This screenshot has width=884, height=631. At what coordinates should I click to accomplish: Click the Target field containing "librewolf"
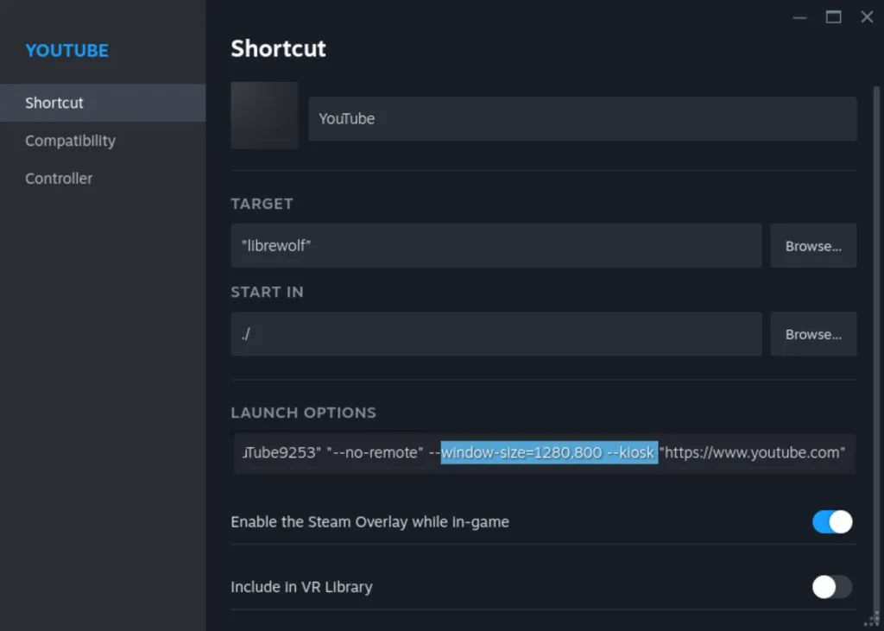click(496, 246)
